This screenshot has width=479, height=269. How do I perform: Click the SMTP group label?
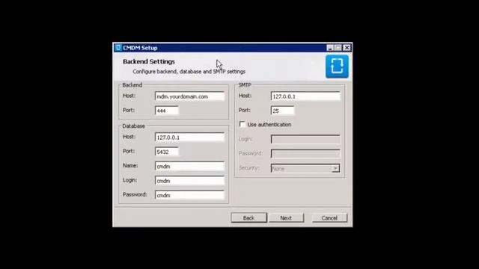(x=245, y=85)
